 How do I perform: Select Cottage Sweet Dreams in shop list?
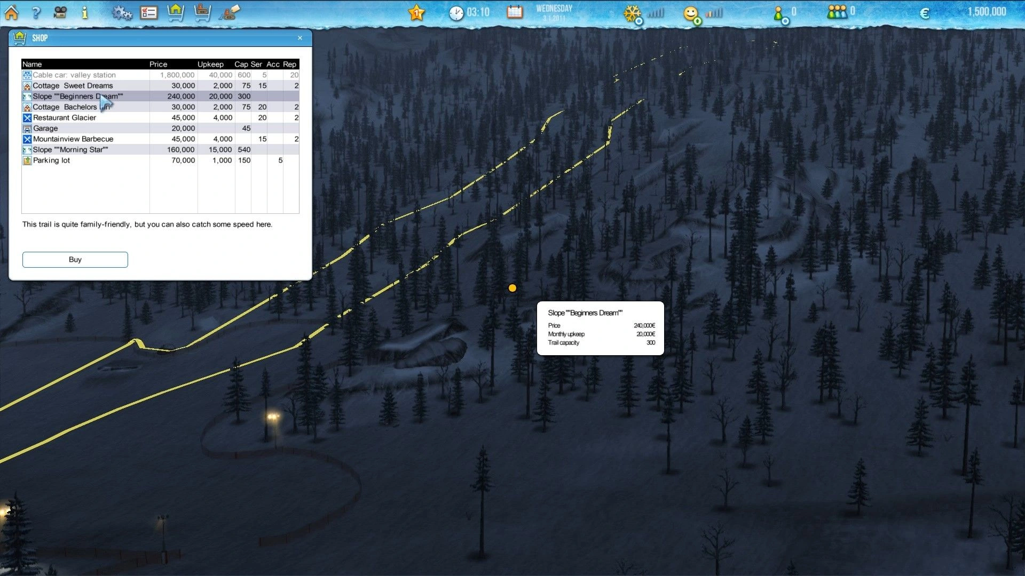pos(73,85)
